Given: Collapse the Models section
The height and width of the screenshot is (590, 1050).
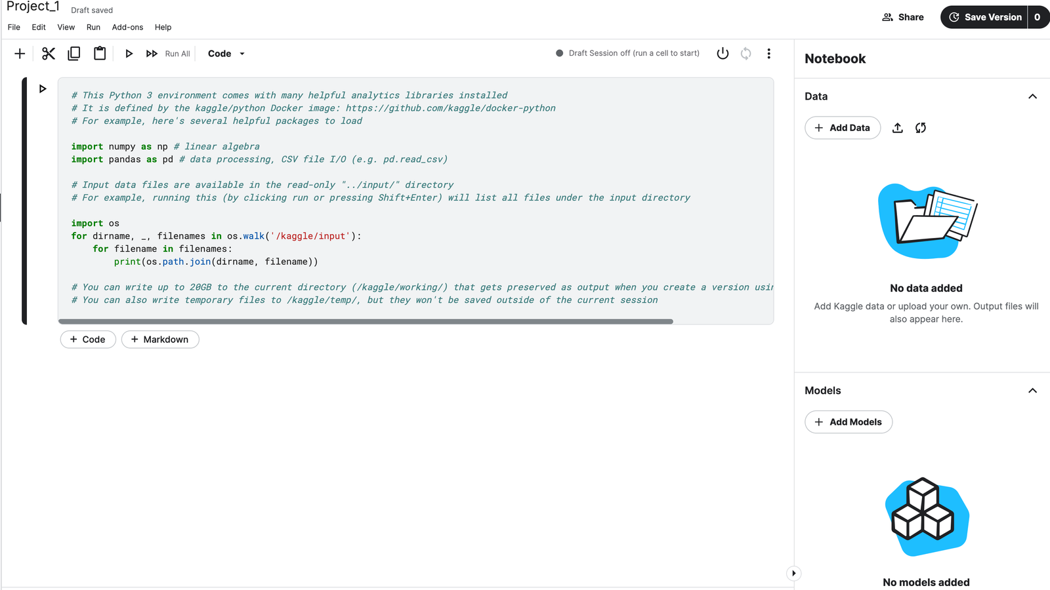Looking at the screenshot, I should pos(1033,390).
